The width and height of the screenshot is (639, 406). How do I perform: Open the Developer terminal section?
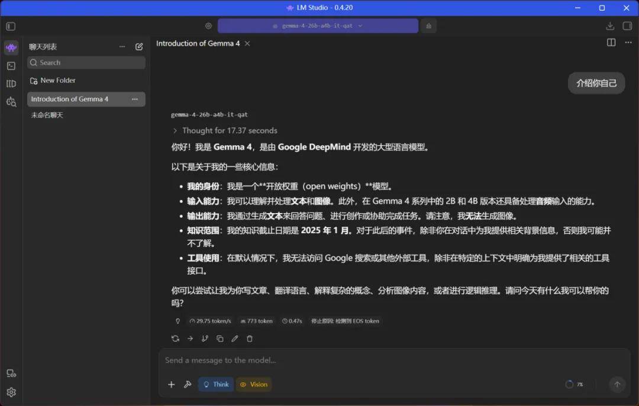click(x=11, y=66)
